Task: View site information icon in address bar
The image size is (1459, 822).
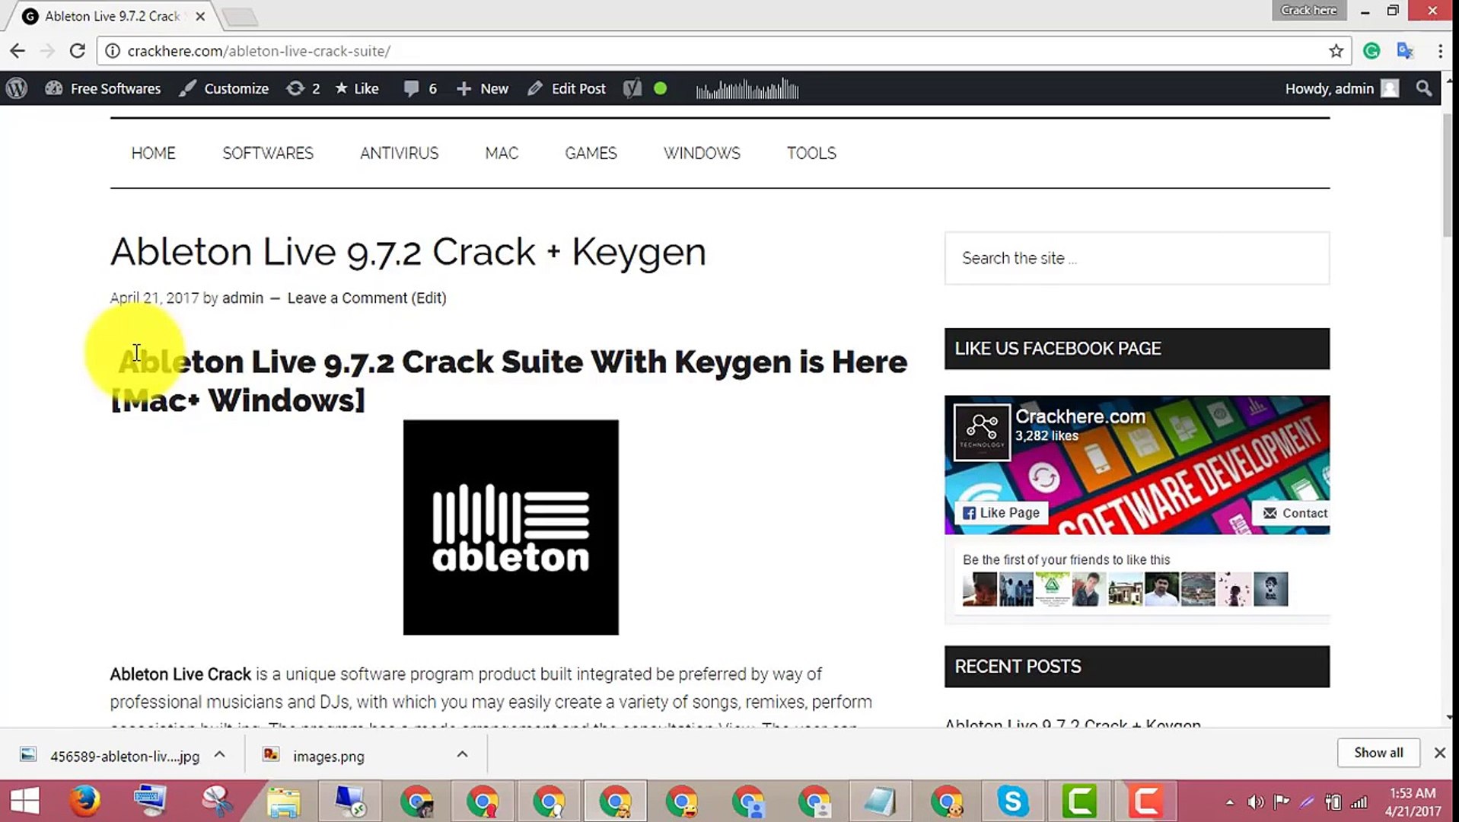Action: [x=113, y=51]
